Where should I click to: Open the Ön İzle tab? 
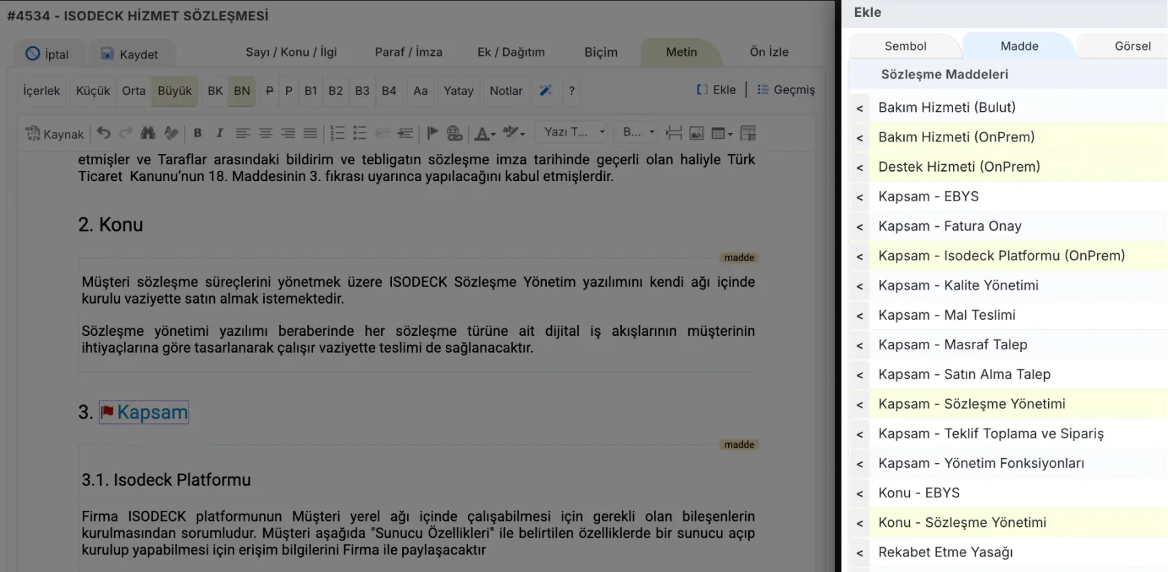click(x=769, y=52)
